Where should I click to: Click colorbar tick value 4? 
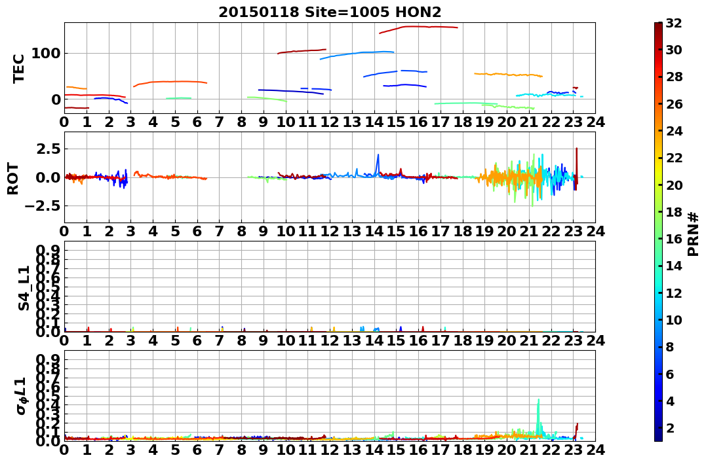[670, 401]
